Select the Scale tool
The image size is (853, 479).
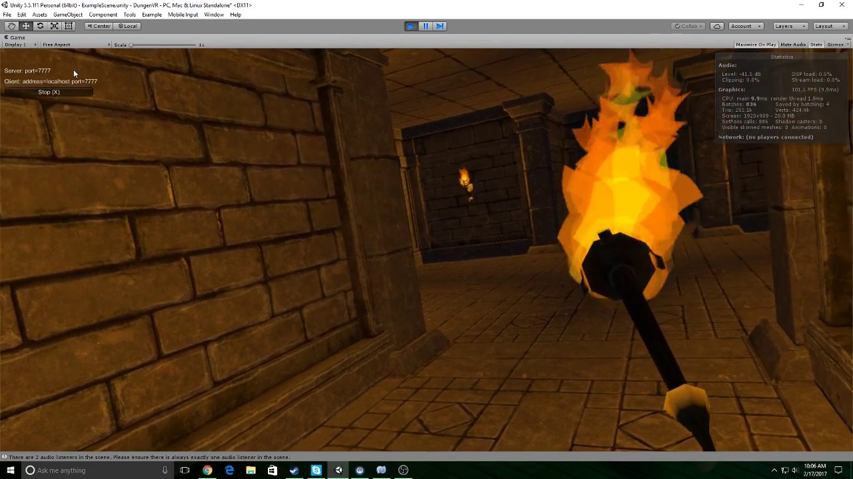coord(54,26)
